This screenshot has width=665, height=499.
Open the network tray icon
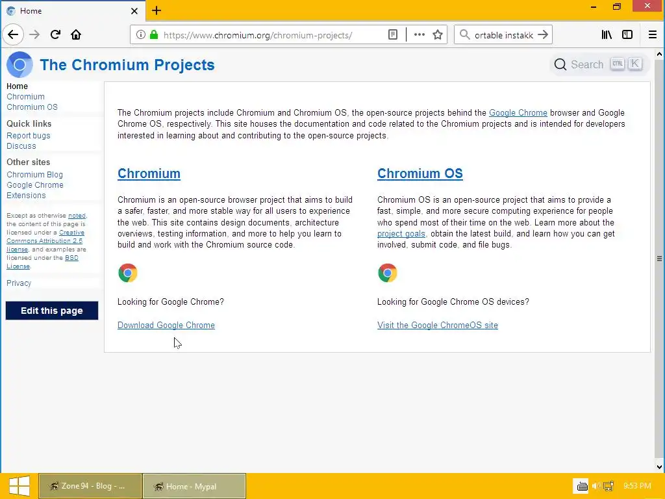click(609, 486)
